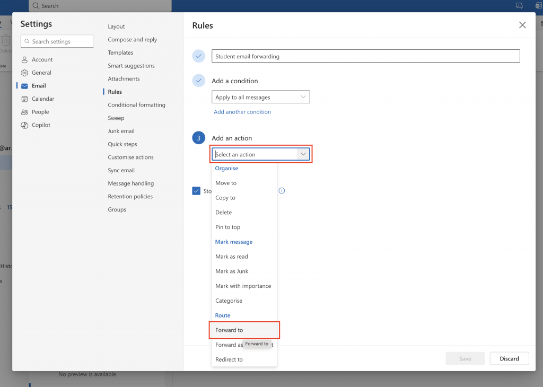Screen dimensions: 543x387
Task: Open the Apply to all messages dropdown
Action: (260, 96)
